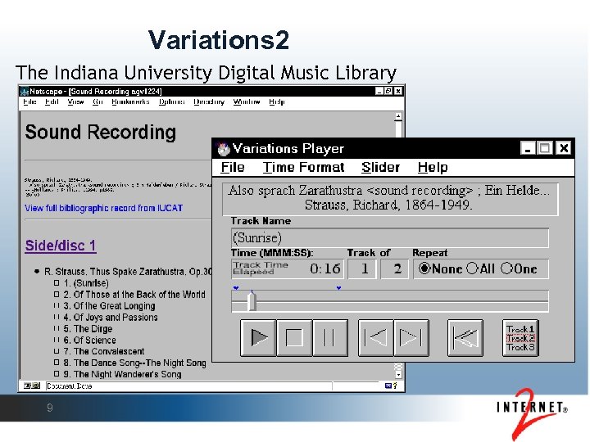
Task: Open the Netscape Help menu
Action: click(x=277, y=101)
